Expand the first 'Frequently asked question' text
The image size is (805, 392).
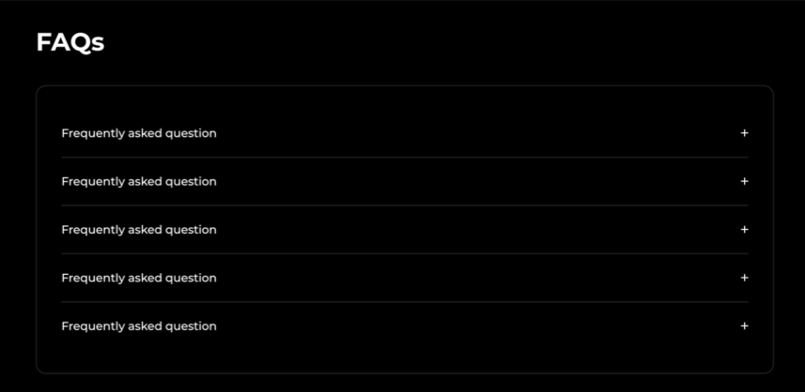pyautogui.click(x=139, y=133)
